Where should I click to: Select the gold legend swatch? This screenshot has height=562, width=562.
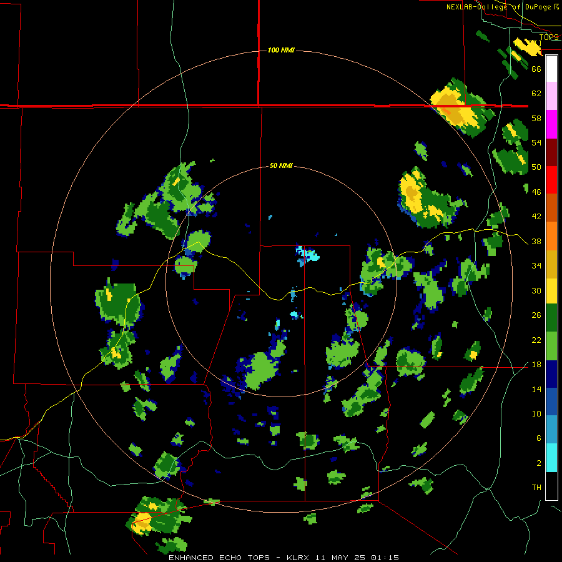point(551,264)
